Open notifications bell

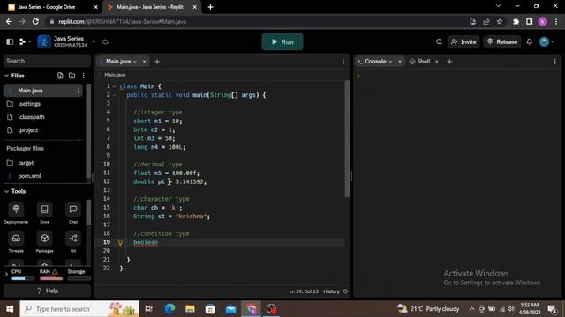pos(530,41)
